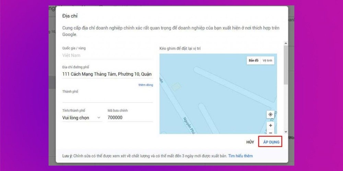The image size is (343, 171).
Task: Click the ÁP DỤNG button
Action: pyautogui.click(x=271, y=142)
